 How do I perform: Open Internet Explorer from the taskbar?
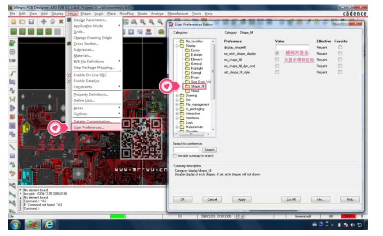49,224
